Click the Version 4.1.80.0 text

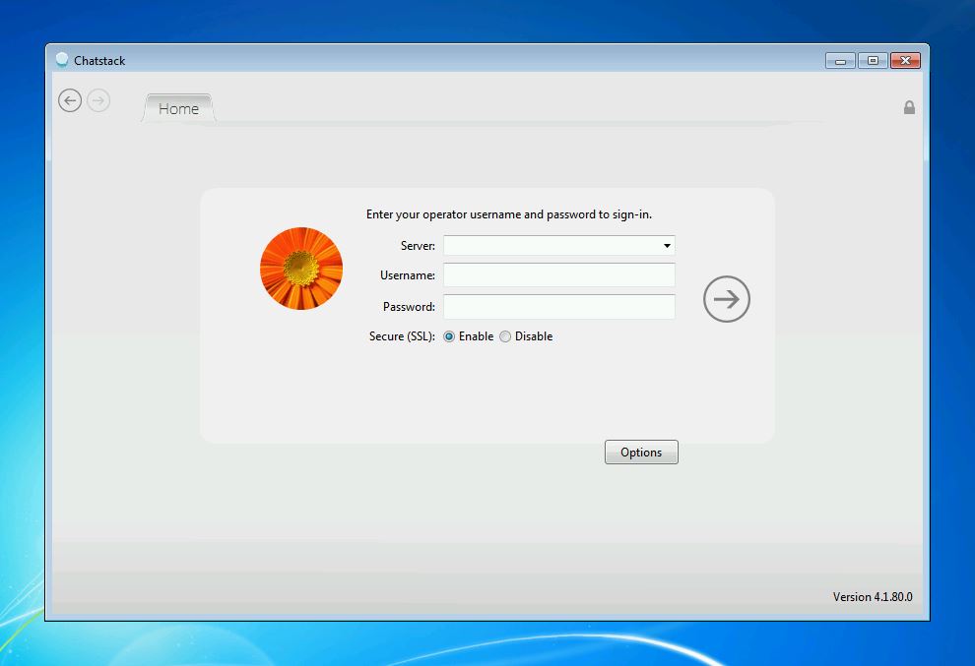tap(873, 597)
